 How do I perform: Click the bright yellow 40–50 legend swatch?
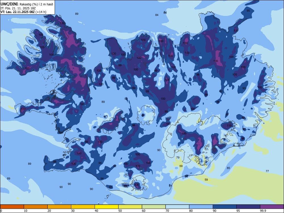[106, 207]
